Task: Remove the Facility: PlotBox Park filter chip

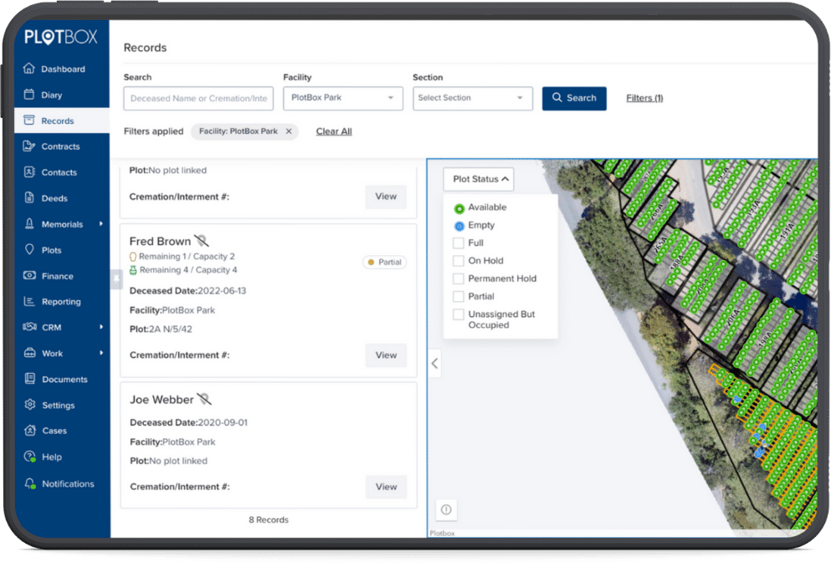Action: point(289,131)
